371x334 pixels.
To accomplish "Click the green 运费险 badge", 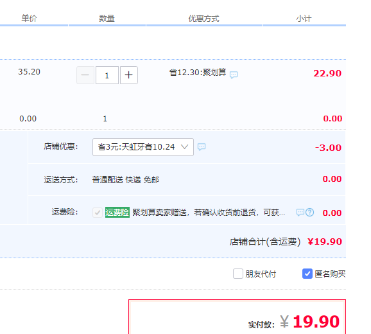I will (117, 212).
